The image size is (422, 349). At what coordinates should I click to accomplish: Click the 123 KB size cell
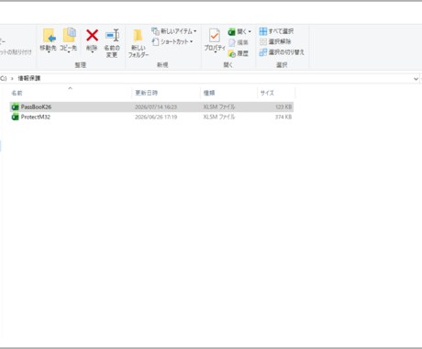(283, 107)
